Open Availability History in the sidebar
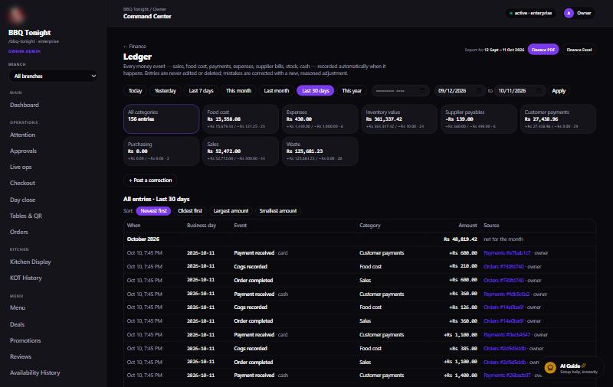The image size is (613, 387). point(34,372)
